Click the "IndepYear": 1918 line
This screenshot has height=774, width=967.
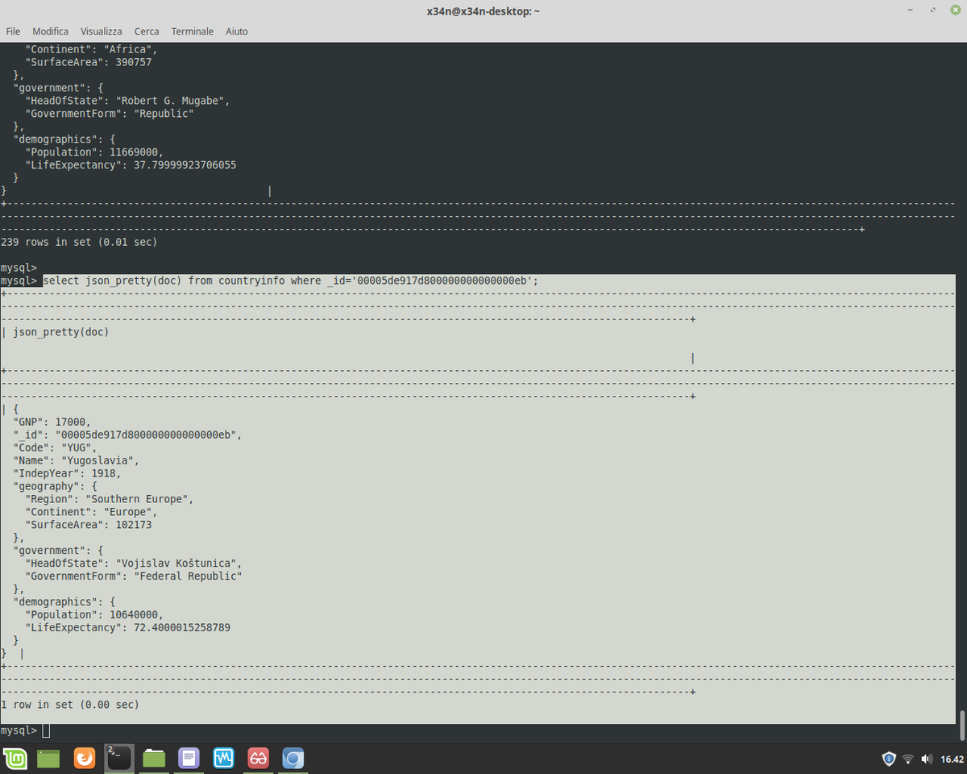[x=67, y=473]
